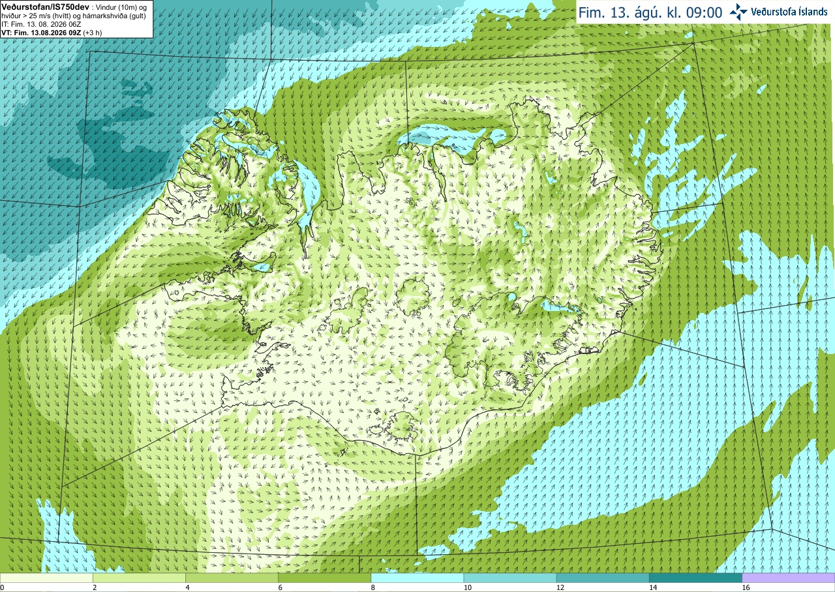835x592 pixels.
Task: Select the dark green 6–8 m/s legend swatch
Action: click(x=324, y=578)
